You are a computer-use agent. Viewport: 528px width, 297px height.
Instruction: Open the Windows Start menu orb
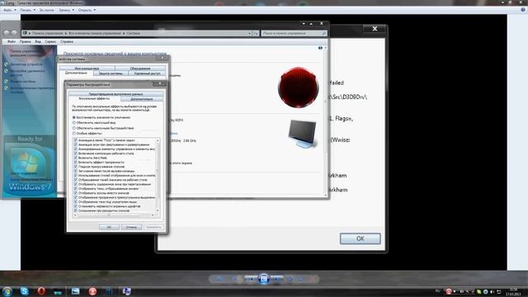pos(7,291)
